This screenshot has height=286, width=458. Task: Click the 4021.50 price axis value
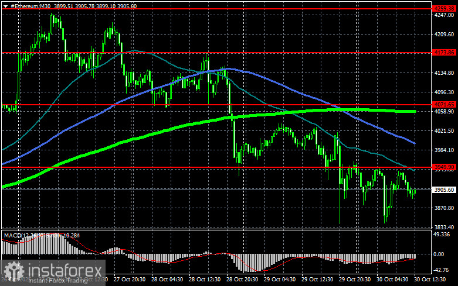coord(444,131)
